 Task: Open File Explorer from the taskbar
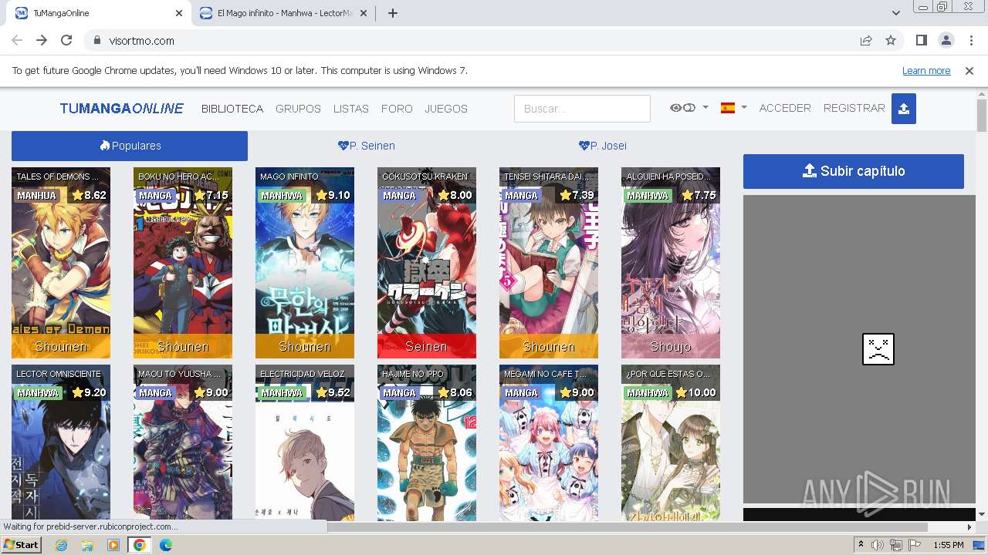[x=87, y=545]
